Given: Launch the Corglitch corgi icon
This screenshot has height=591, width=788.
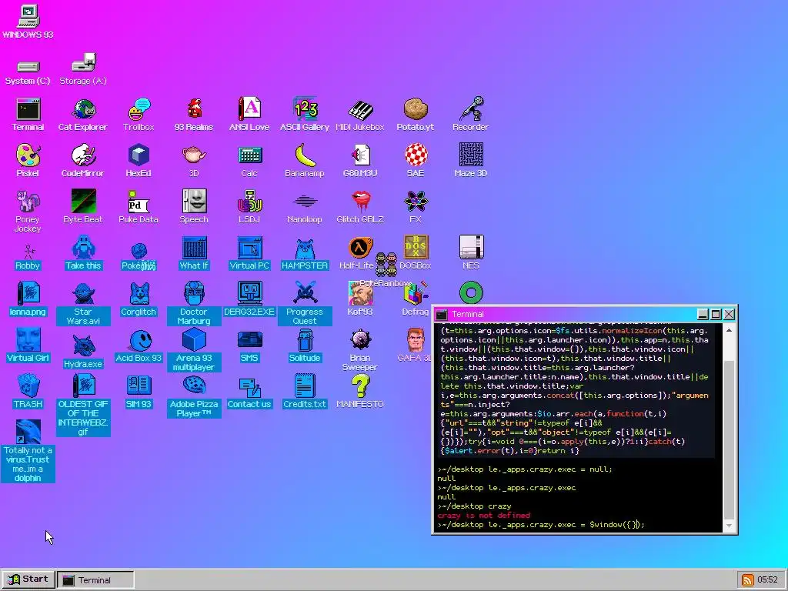Looking at the screenshot, I should click(x=139, y=299).
